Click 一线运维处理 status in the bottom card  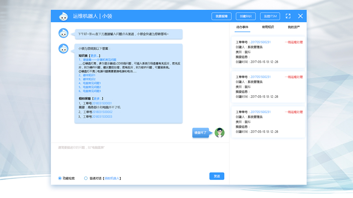(x=294, y=112)
